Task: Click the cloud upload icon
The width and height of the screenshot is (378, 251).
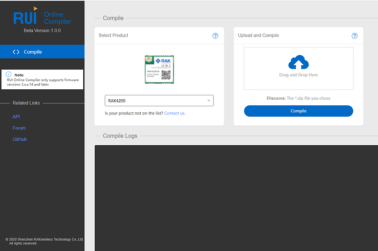Action: (298, 62)
